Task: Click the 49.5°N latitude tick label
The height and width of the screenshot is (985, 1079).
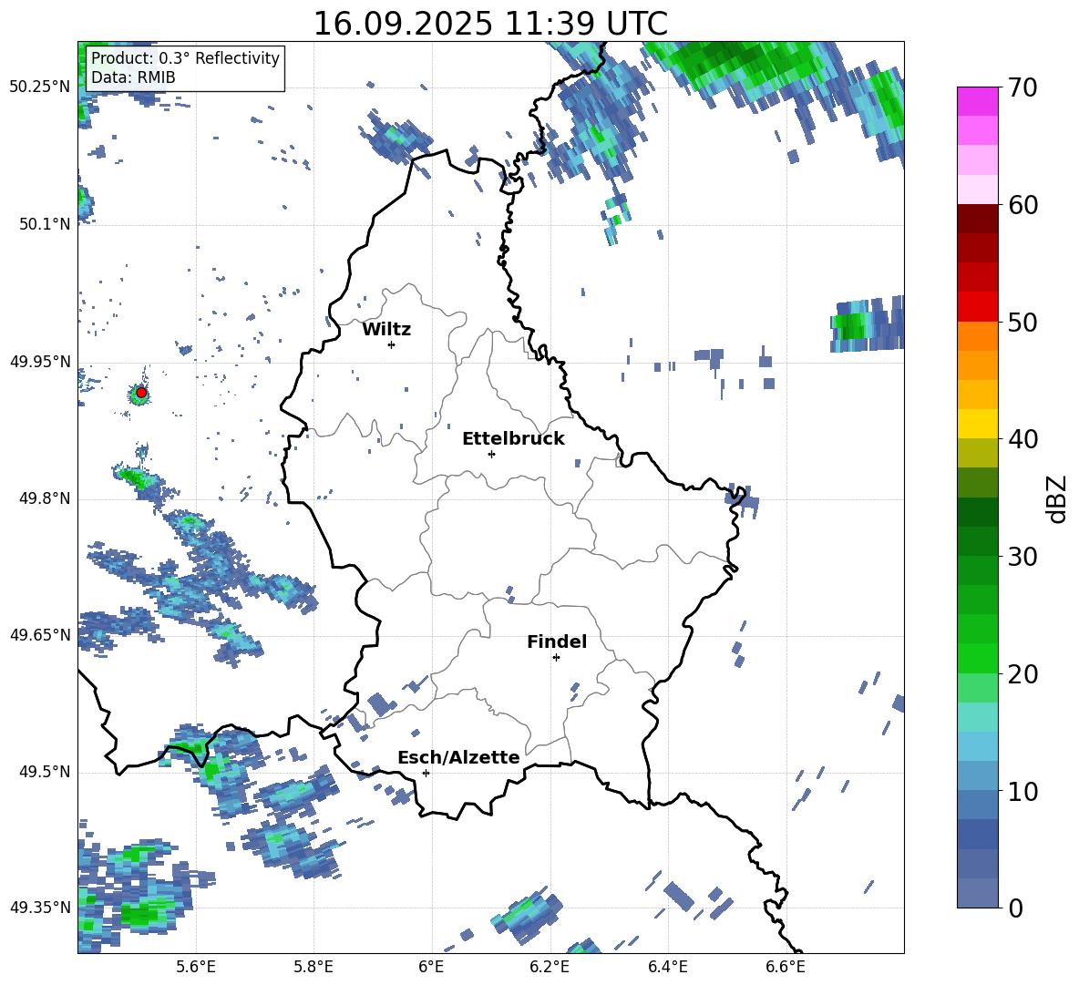Action: click(45, 772)
